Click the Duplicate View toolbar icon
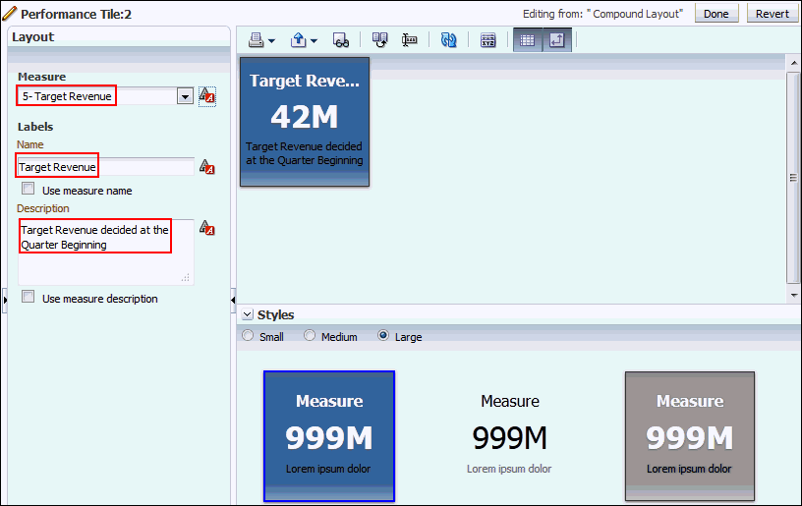This screenshot has height=506, width=802. click(380, 40)
